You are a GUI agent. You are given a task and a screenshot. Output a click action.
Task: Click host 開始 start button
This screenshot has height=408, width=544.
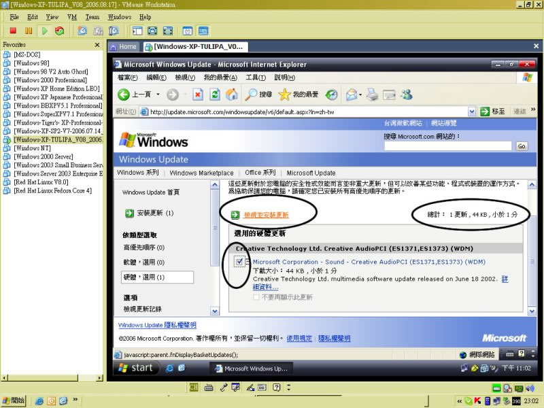click(x=14, y=401)
